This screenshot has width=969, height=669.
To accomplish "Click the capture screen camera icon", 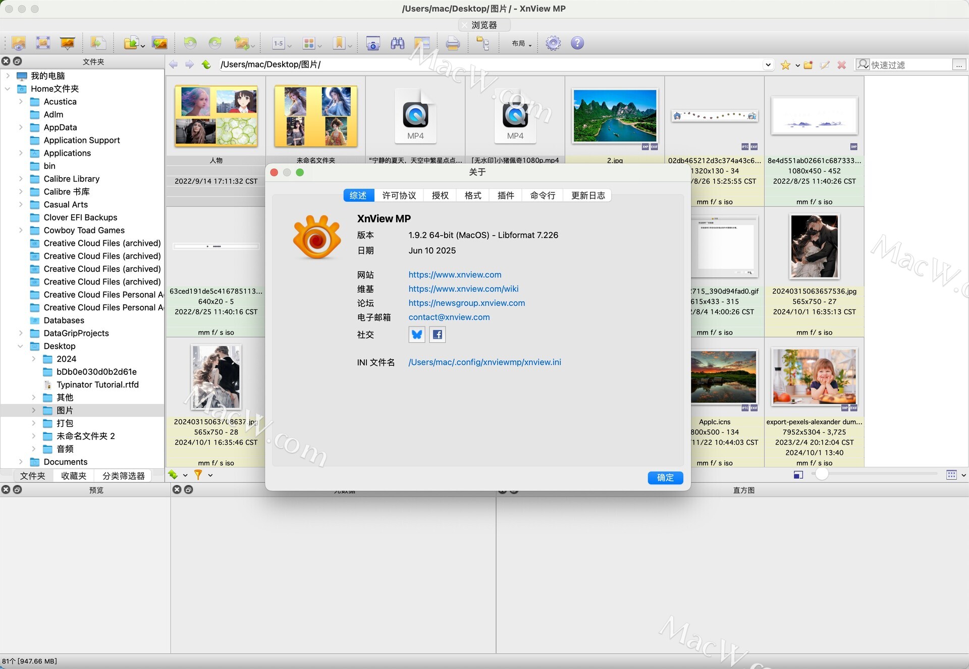I will (x=373, y=43).
